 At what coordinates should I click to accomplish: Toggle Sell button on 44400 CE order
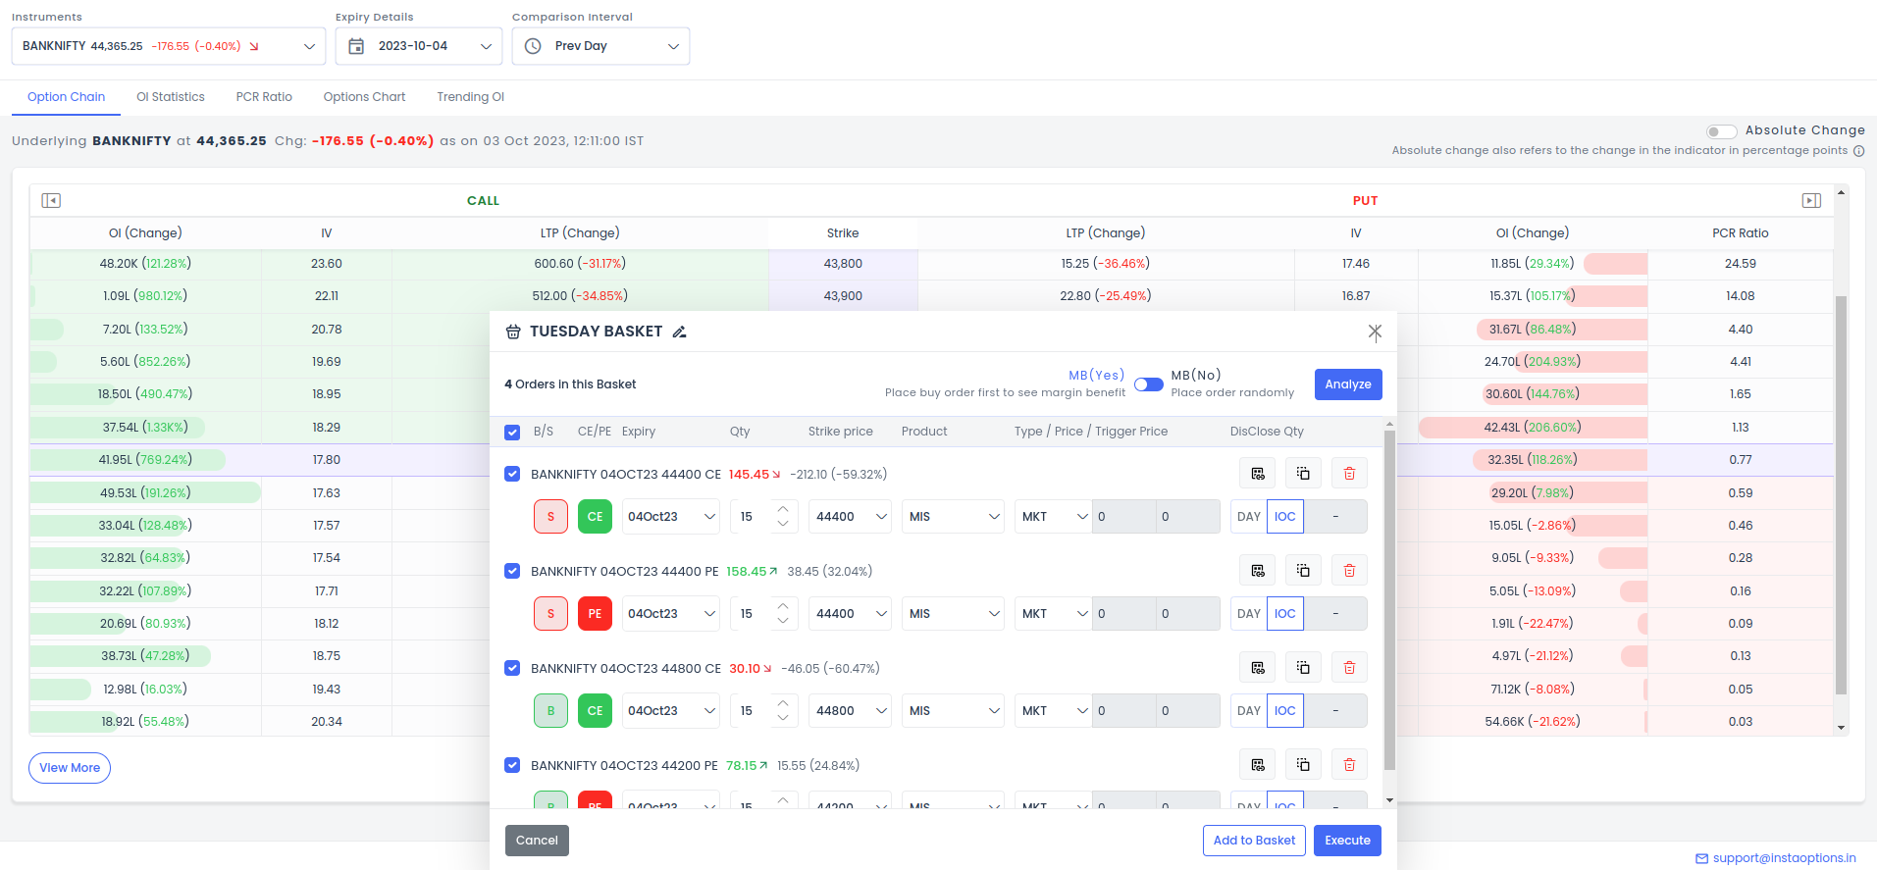point(550,517)
